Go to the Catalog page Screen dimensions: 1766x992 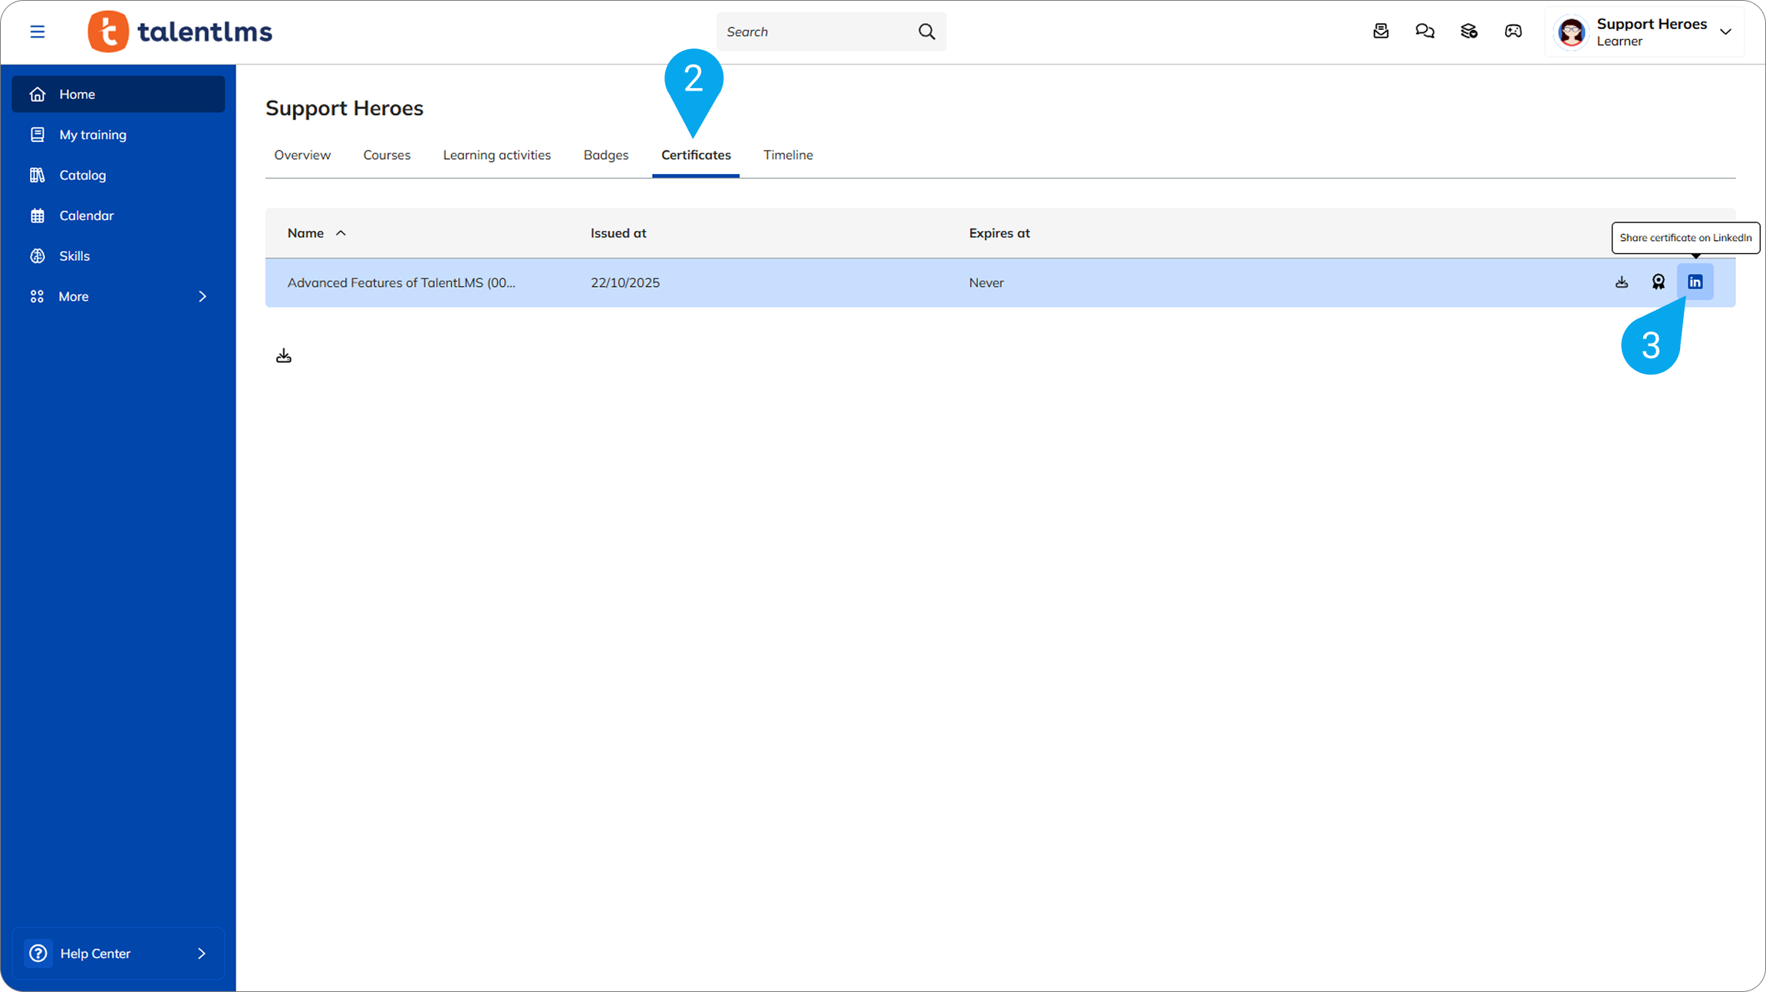point(83,175)
